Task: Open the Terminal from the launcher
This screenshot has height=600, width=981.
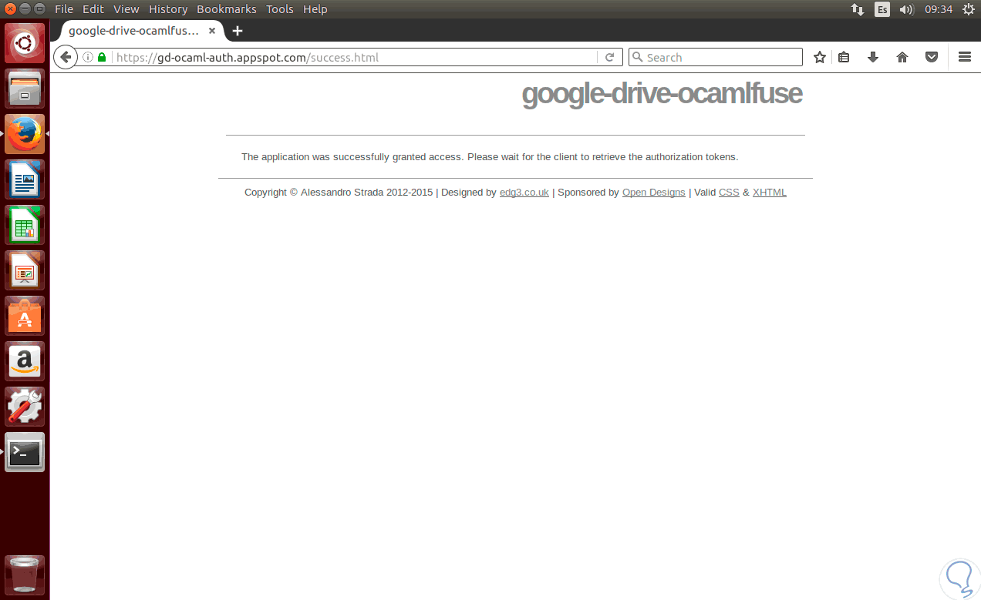Action: coord(25,452)
